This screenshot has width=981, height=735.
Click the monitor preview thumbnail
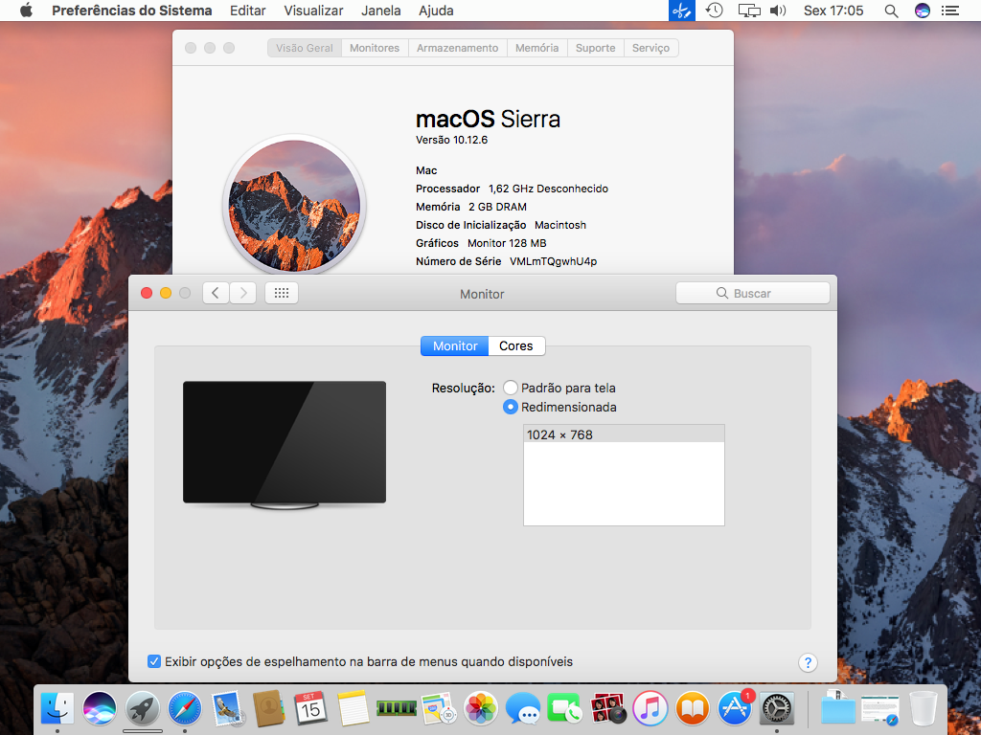tap(285, 444)
